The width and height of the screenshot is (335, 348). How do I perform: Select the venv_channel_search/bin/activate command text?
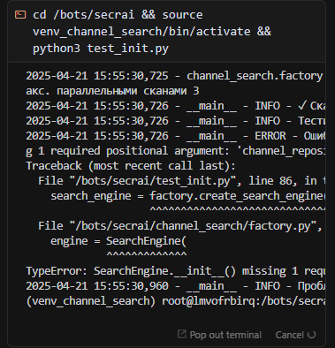(x=141, y=32)
